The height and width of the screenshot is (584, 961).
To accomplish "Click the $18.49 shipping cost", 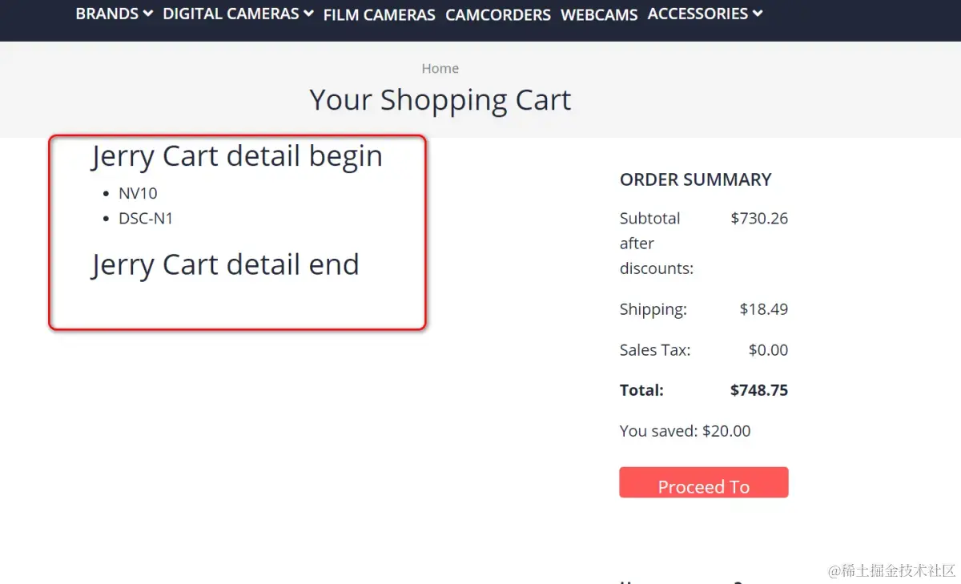I will 764,309.
